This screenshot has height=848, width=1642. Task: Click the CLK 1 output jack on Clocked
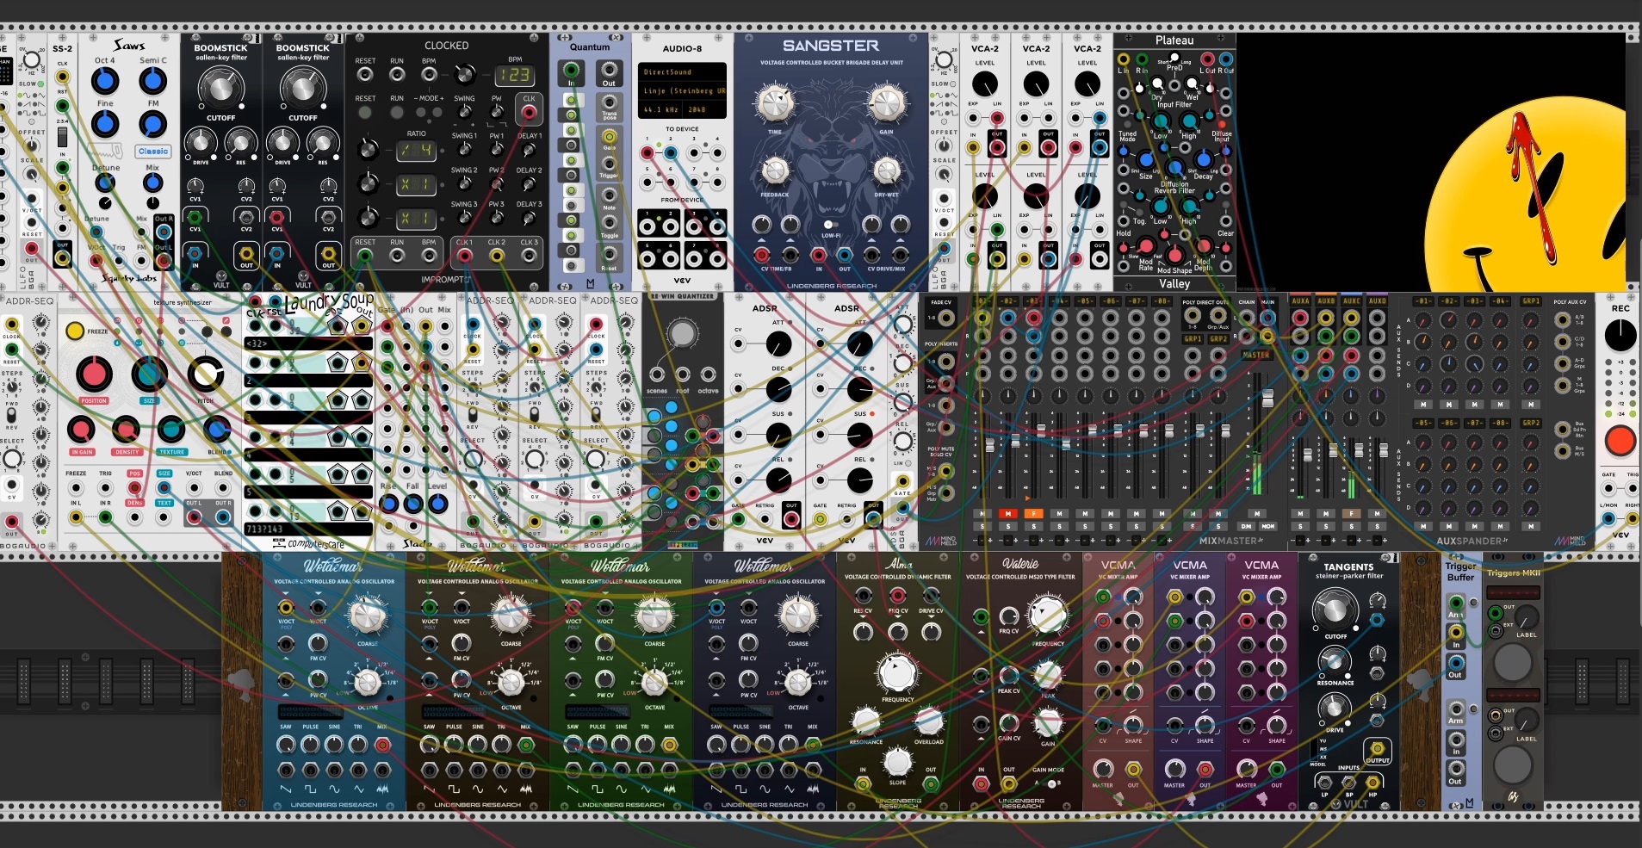464,256
